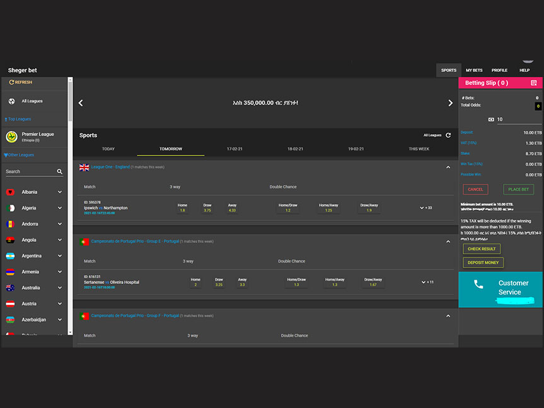
Task: Expand the Argentina leagues list
Action: (60, 256)
